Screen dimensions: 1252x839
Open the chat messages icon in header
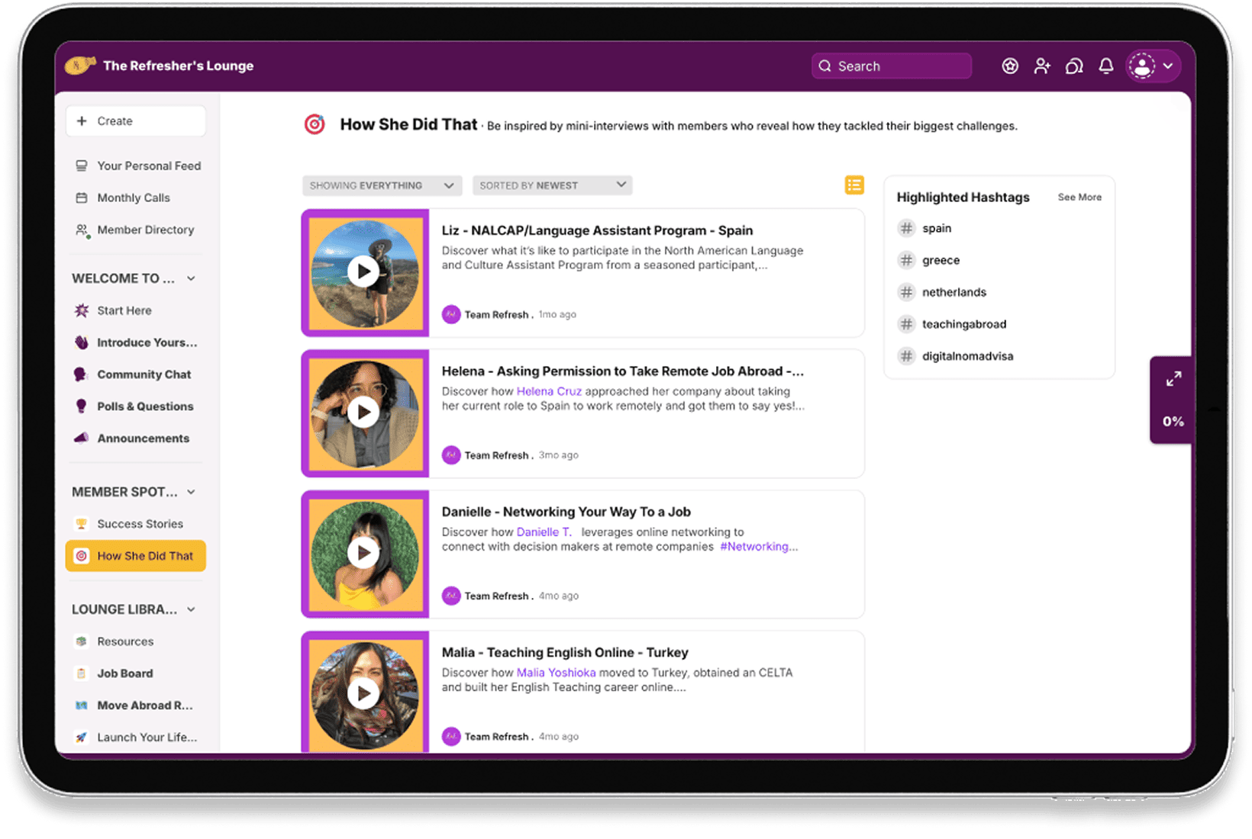click(1074, 66)
